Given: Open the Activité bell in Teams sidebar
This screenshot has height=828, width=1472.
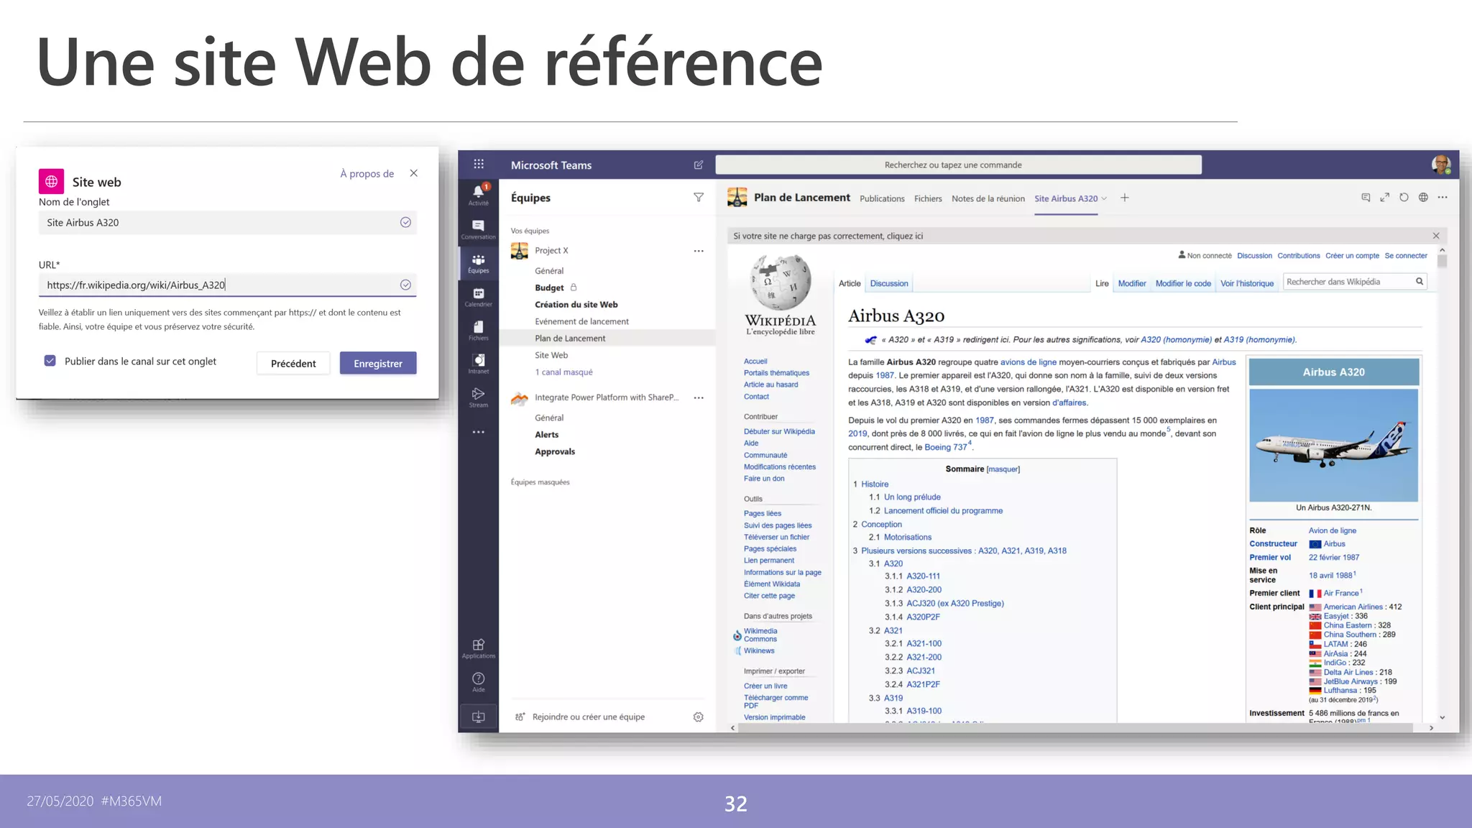Looking at the screenshot, I should [479, 194].
